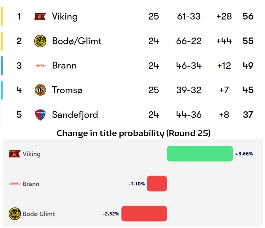Screen dimensions: 265x228
Task: Click Viking's green +3.66% bar
Action: click(x=200, y=154)
